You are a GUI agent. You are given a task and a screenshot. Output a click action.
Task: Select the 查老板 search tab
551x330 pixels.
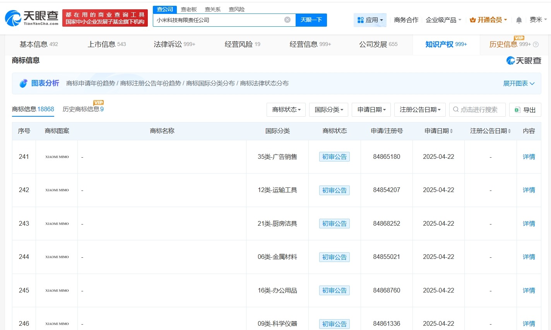click(x=188, y=9)
